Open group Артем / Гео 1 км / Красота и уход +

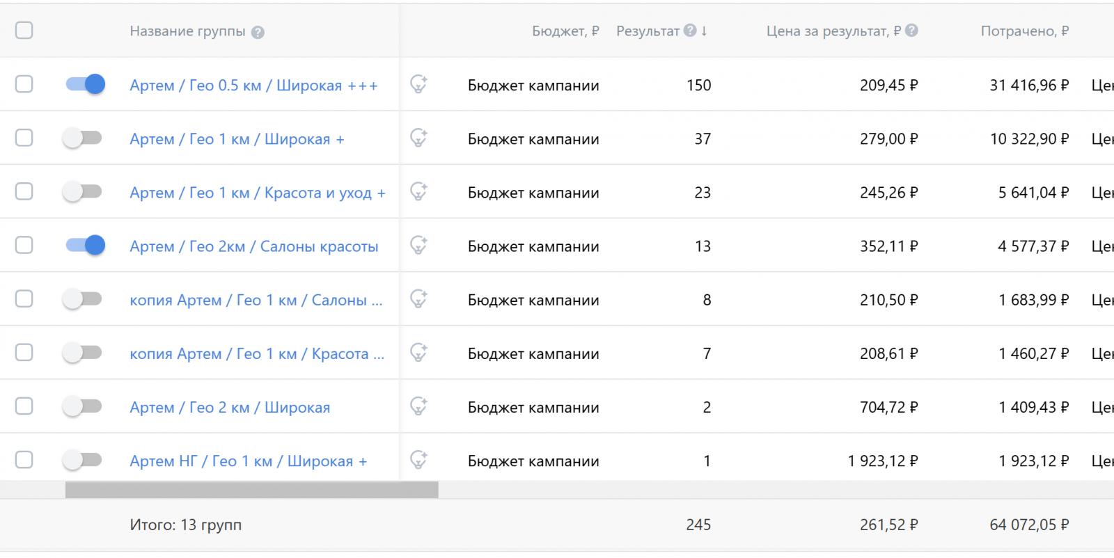pyautogui.click(x=257, y=193)
